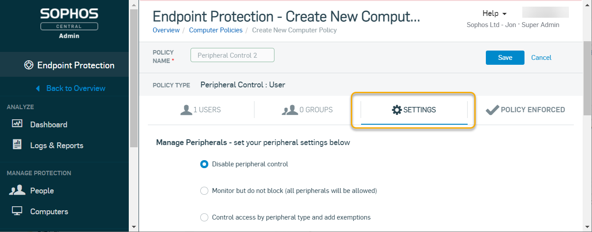Viewport: 592px width, 232px height.
Task: Click the Logs & Reports icon
Action: (17, 145)
